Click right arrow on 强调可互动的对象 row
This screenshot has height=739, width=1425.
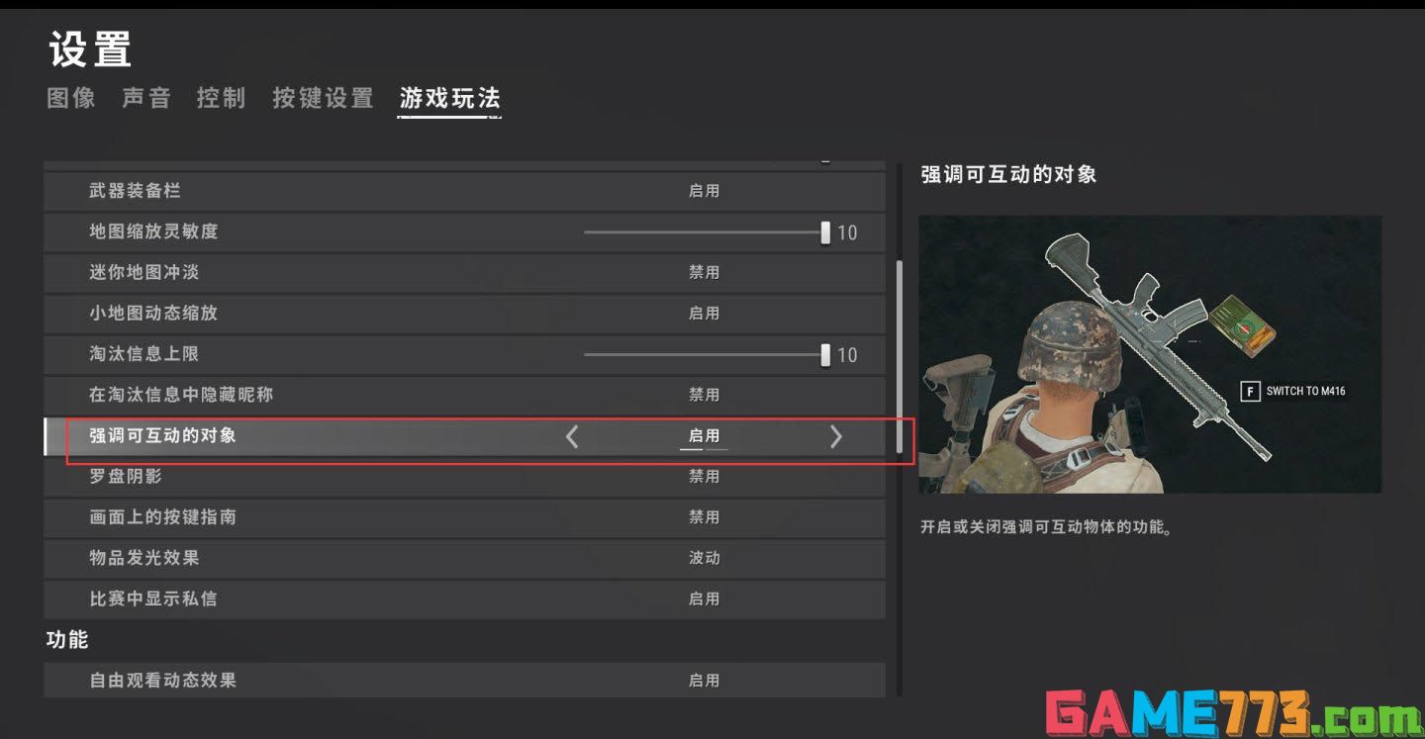point(836,436)
